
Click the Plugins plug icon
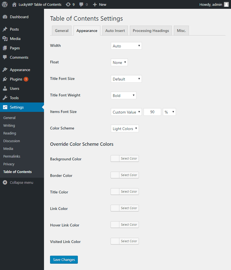point(5,79)
